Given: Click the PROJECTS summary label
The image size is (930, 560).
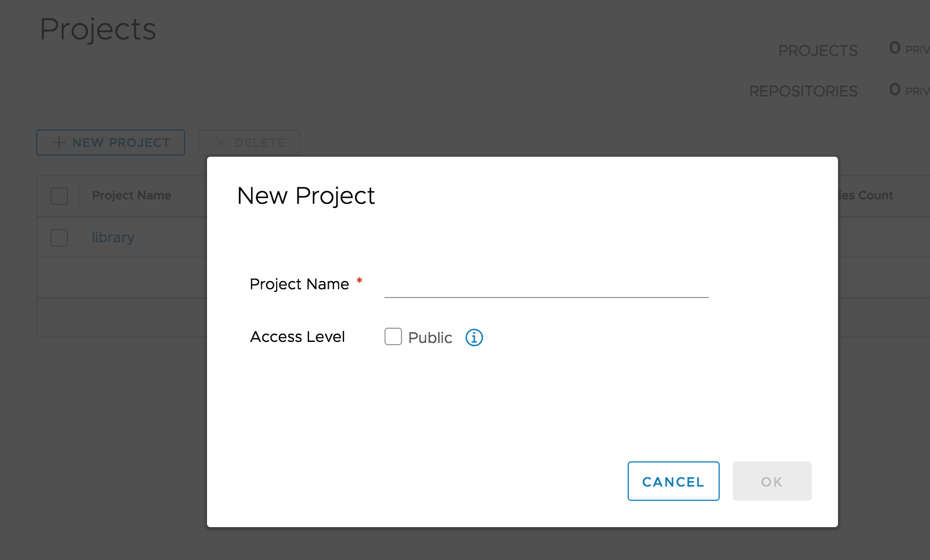Looking at the screenshot, I should [x=817, y=50].
